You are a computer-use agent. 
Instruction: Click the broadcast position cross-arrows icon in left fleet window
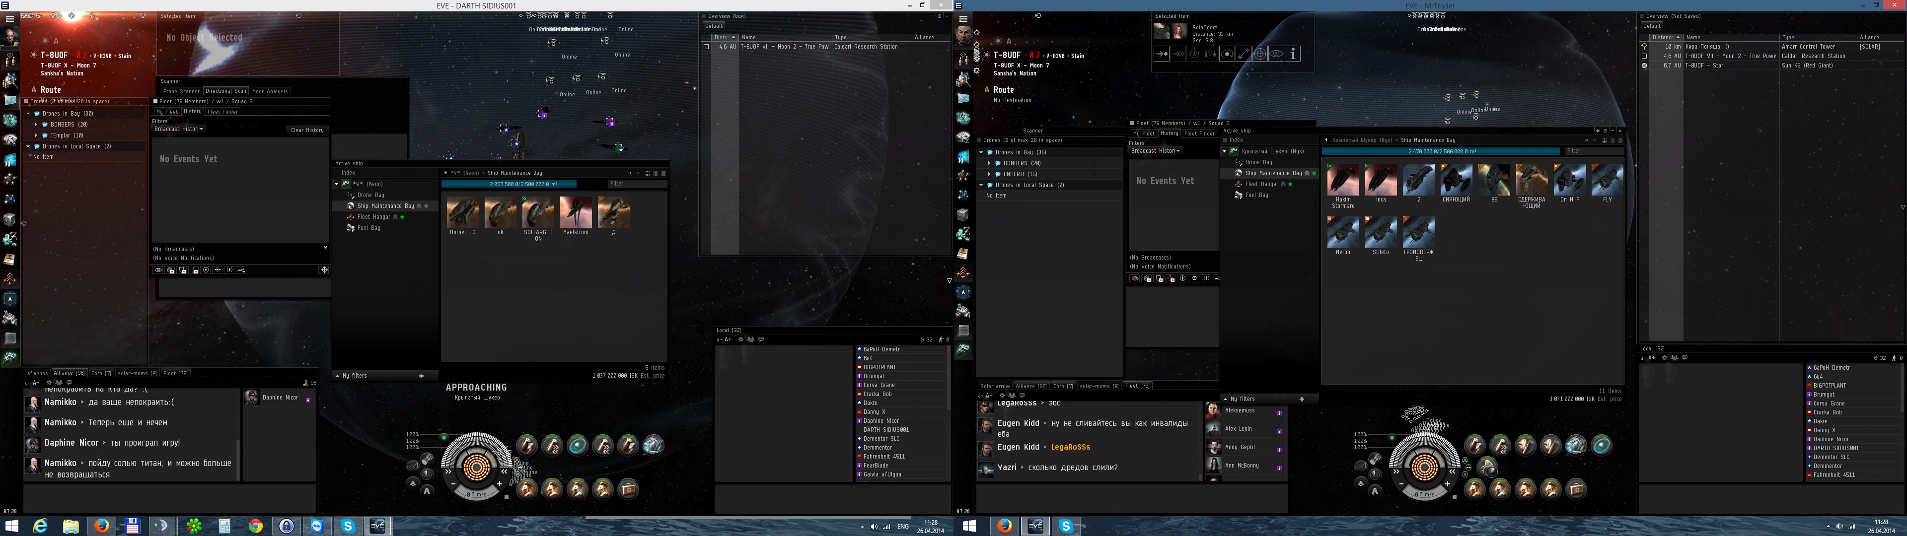coord(323,270)
